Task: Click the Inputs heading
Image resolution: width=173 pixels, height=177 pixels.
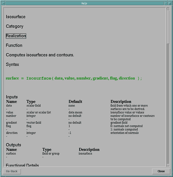Action: pos(12,97)
